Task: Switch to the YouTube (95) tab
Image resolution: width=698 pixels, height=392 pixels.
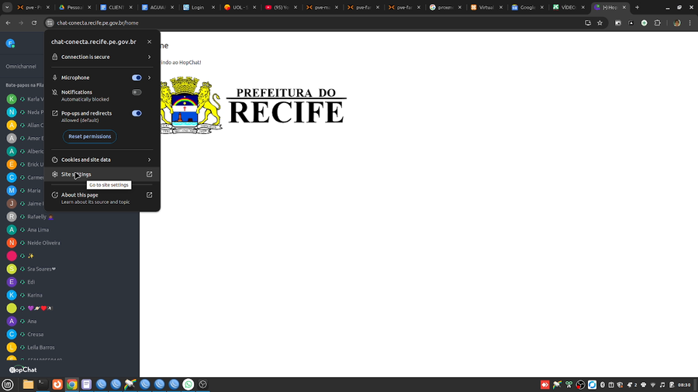Action: point(282,7)
